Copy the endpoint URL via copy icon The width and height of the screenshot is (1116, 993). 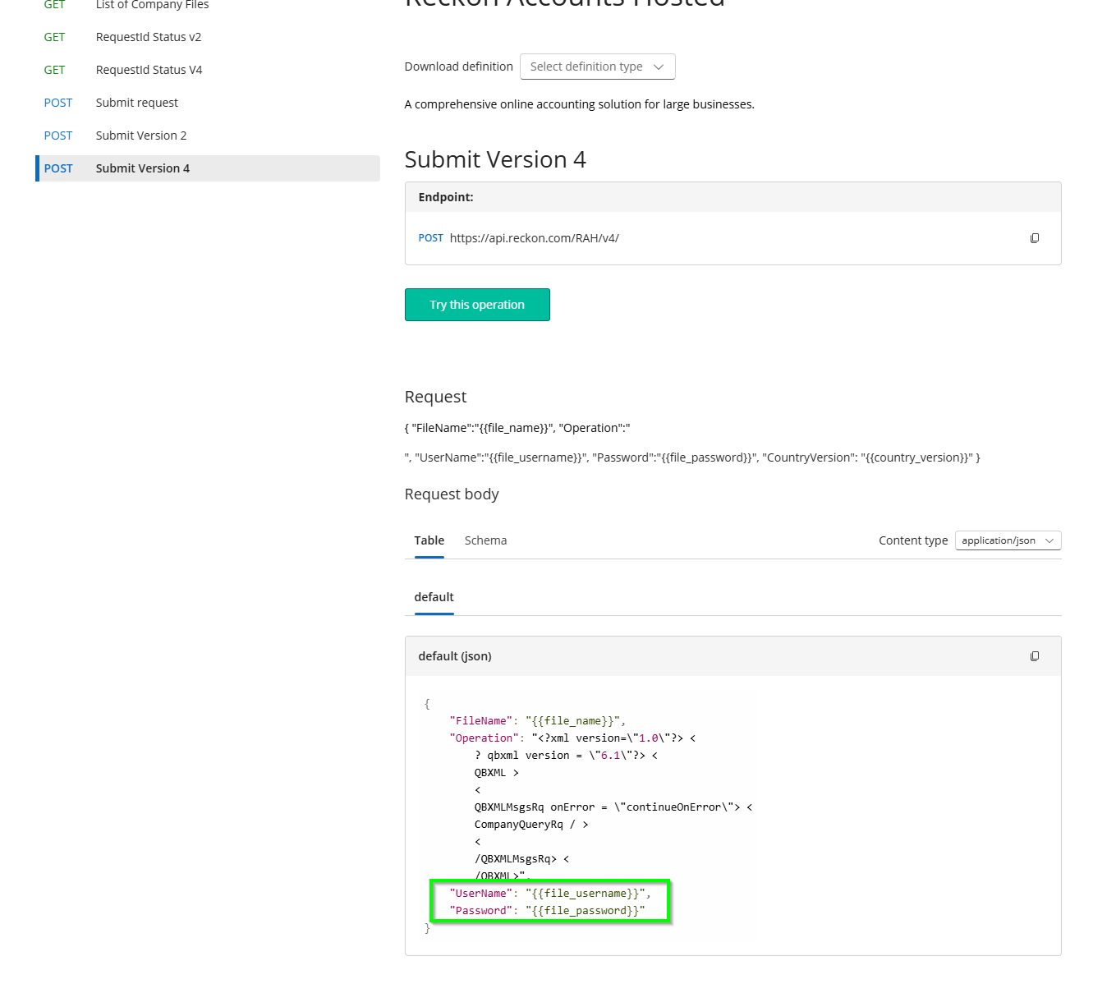pyautogui.click(x=1034, y=238)
